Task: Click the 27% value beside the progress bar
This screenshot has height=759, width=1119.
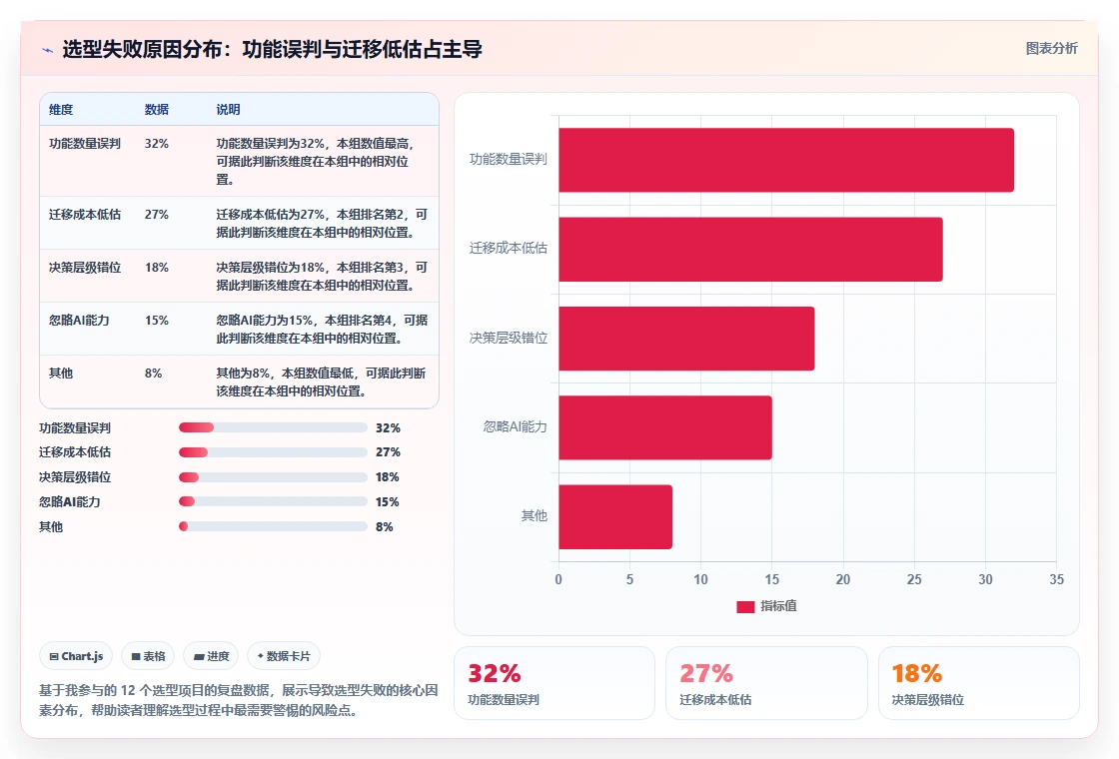Action: (x=388, y=452)
